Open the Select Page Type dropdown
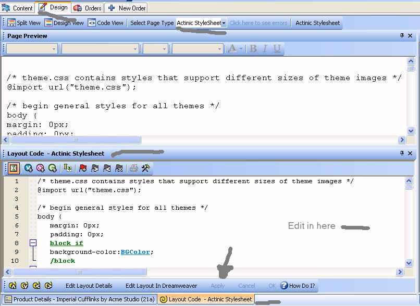 224,23
